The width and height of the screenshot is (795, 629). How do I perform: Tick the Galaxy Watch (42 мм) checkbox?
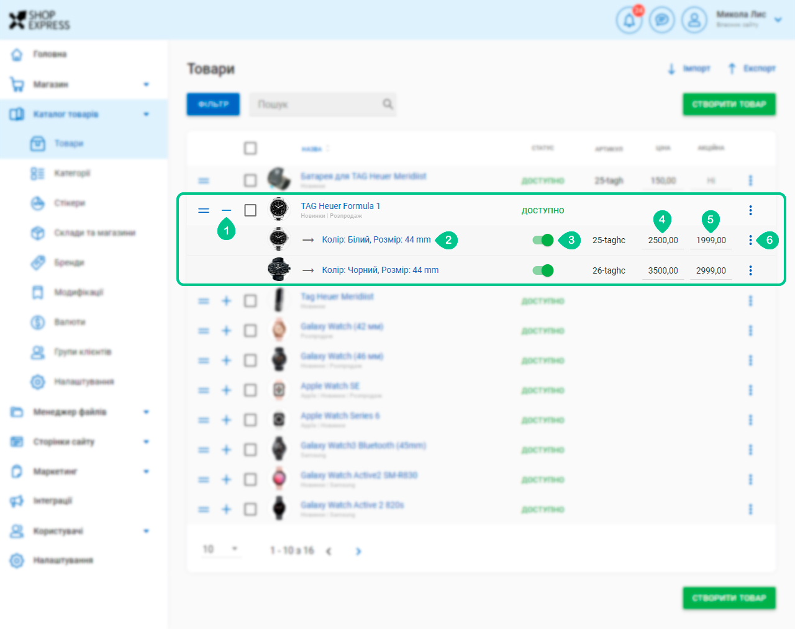(x=250, y=331)
